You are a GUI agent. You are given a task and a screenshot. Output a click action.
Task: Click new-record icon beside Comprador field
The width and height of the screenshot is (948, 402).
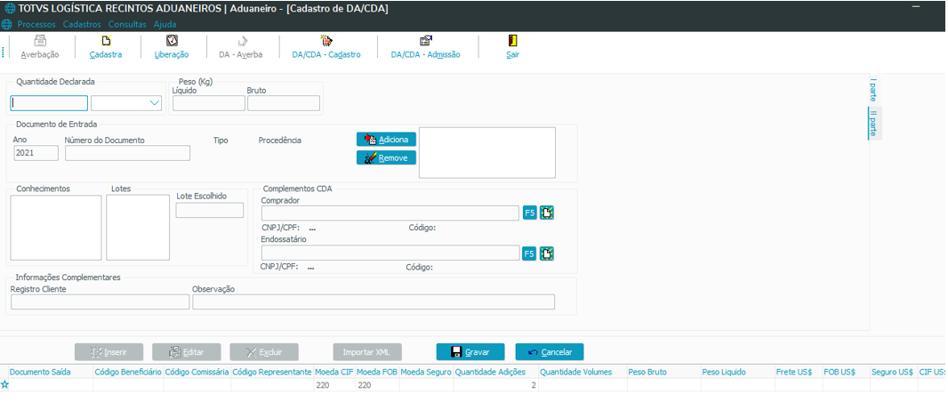pos(547,213)
